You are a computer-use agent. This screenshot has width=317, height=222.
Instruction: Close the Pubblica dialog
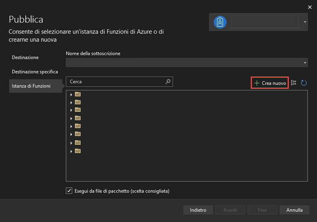309,7
